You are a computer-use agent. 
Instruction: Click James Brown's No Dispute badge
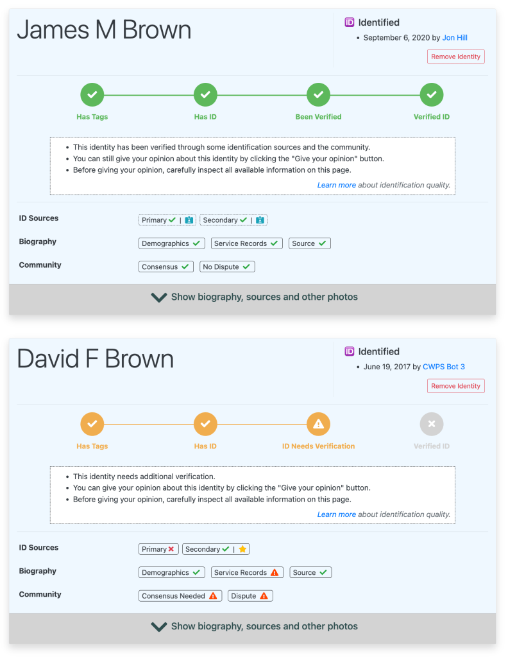click(x=226, y=267)
